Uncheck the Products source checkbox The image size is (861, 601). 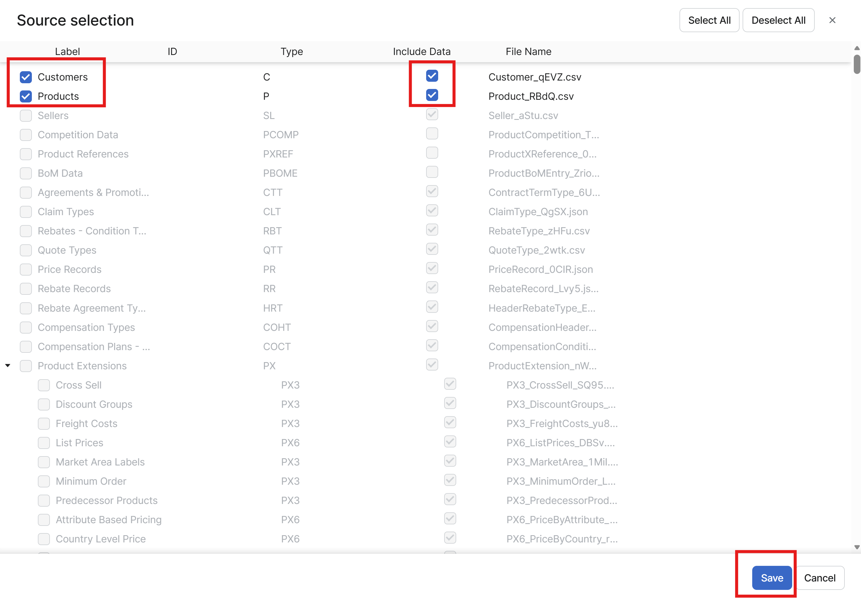pyautogui.click(x=26, y=96)
